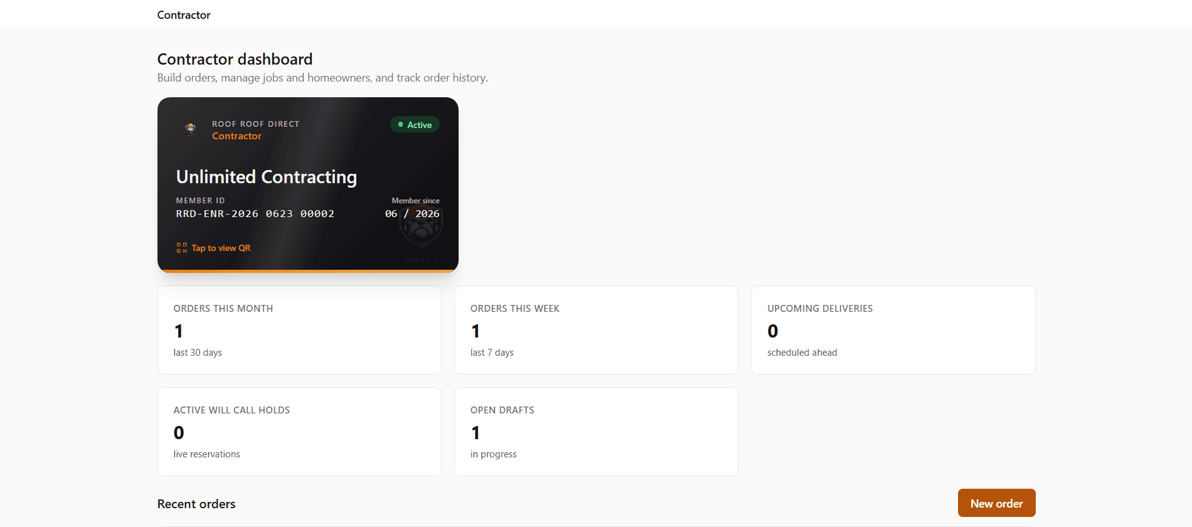Image resolution: width=1192 pixels, height=527 pixels.
Task: Click the orange Contractor label on card
Action: pyautogui.click(x=237, y=136)
